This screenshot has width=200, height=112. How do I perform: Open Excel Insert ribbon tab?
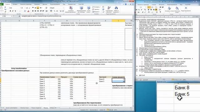point(15,4)
